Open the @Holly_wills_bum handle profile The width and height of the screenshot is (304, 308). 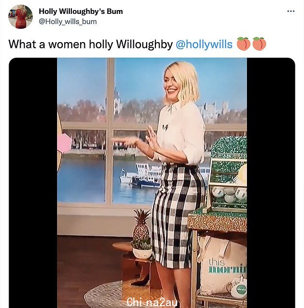pos(68,22)
